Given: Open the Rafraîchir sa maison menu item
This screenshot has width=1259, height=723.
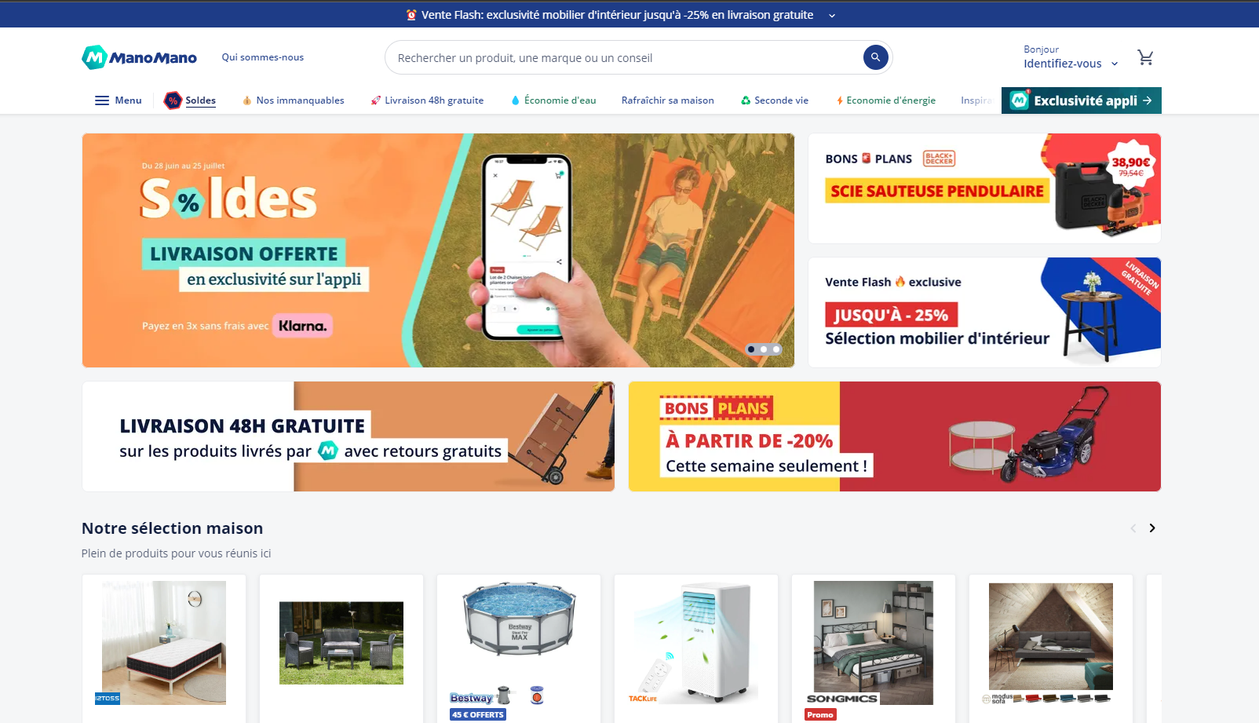Looking at the screenshot, I should (668, 100).
